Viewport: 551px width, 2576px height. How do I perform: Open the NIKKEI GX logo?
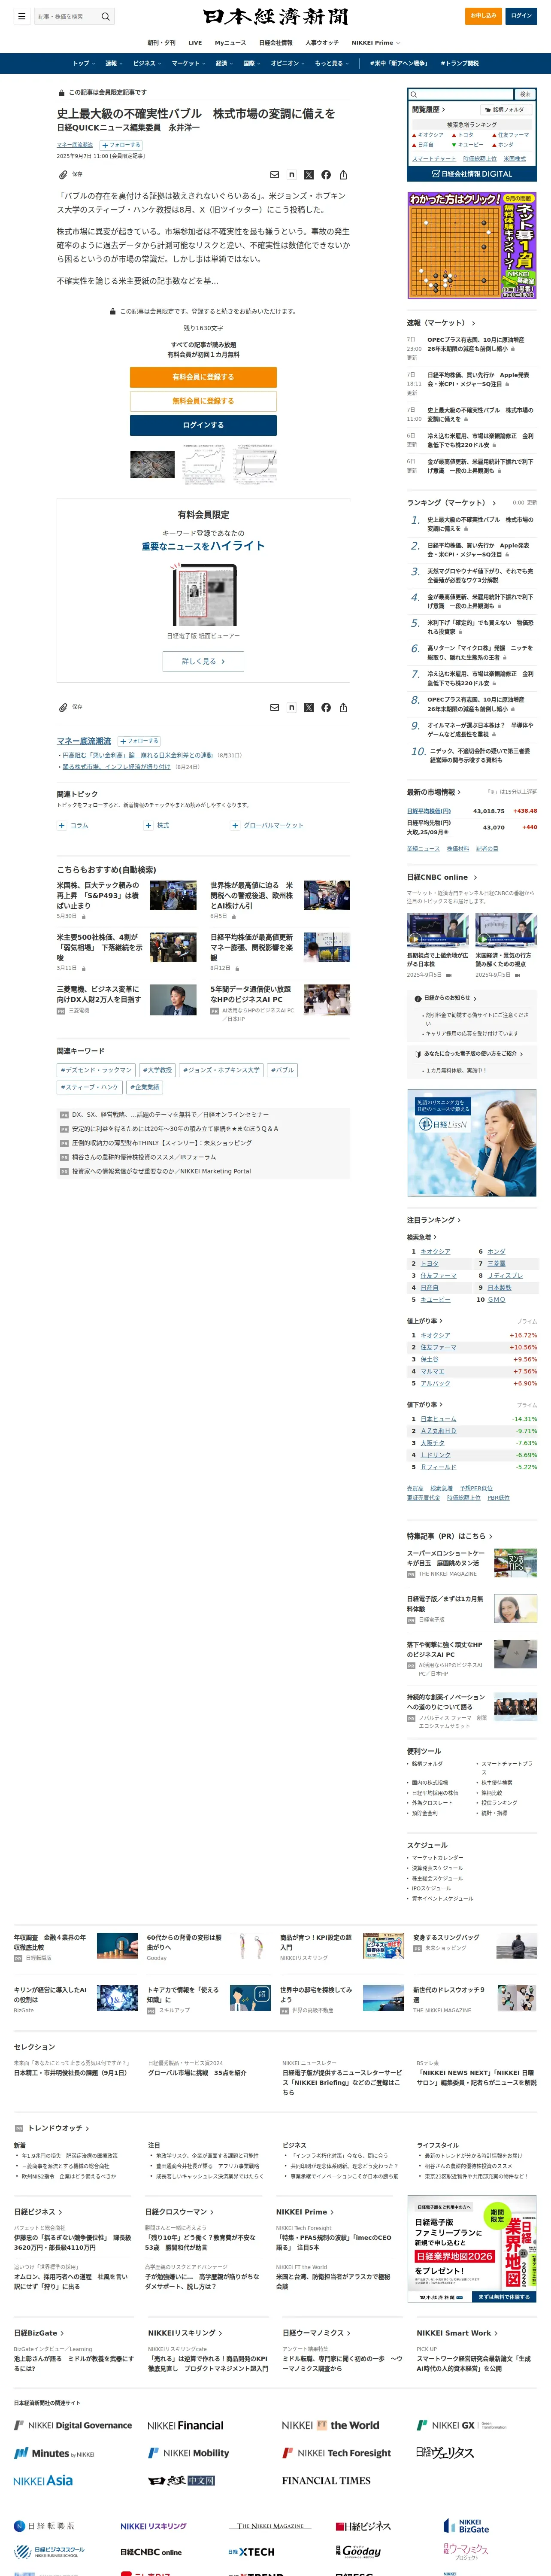coord(461,2424)
